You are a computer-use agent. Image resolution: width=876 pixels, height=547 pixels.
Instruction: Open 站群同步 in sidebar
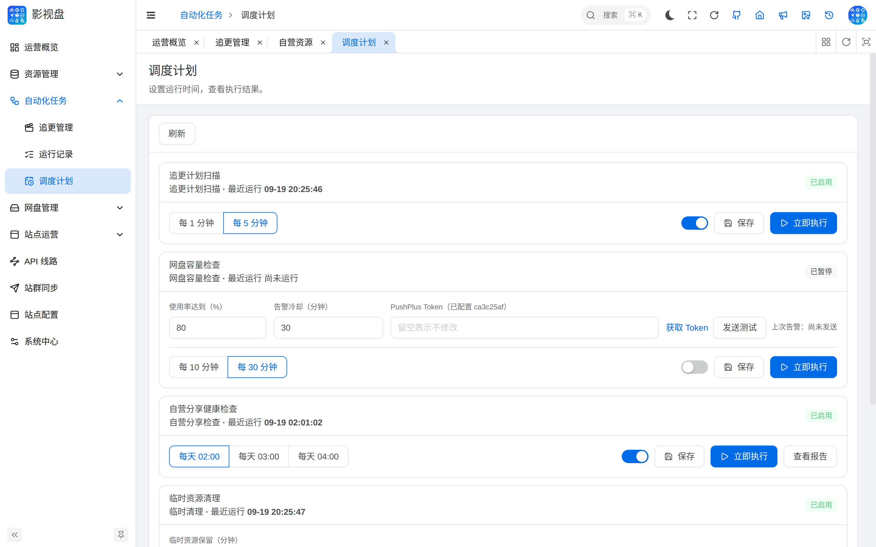point(68,288)
